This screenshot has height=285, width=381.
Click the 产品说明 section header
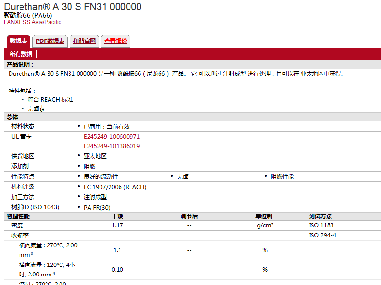tap(20, 65)
